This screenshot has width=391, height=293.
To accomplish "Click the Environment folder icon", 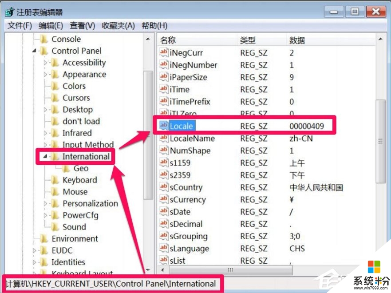I will pyautogui.click(x=44, y=239).
